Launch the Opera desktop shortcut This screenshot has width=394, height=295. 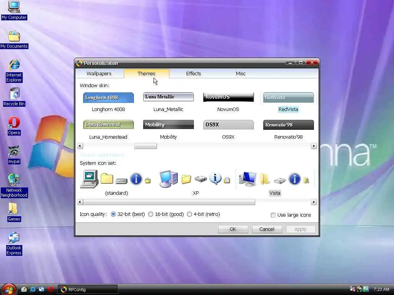14,126
